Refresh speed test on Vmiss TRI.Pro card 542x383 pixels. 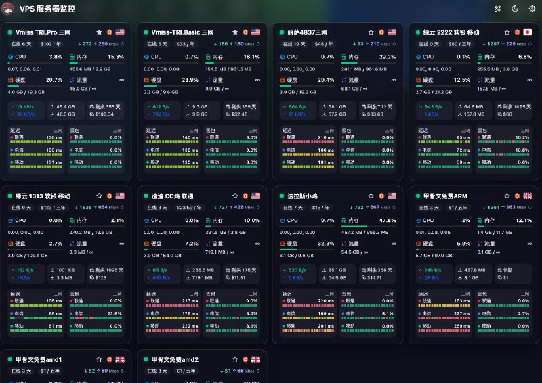(123, 44)
